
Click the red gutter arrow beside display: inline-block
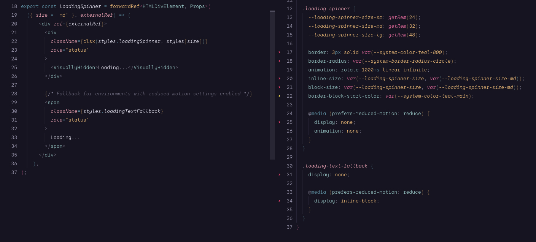pyautogui.click(x=279, y=201)
